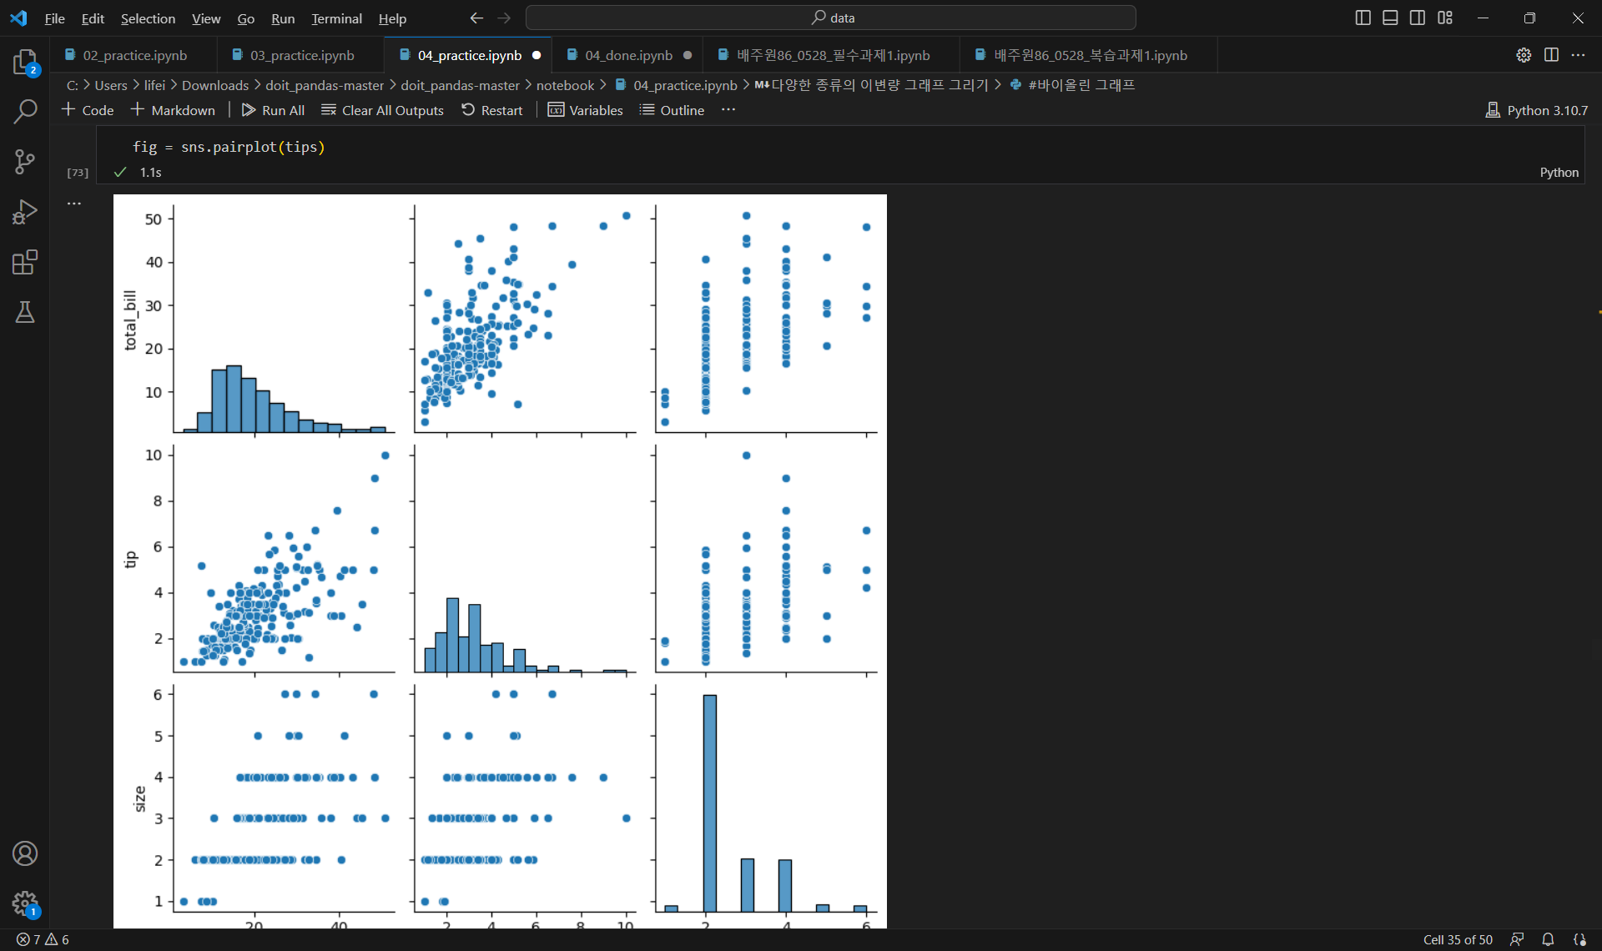Open the Explorer view in the activity bar
Screen dimensions: 1602x951
(25, 62)
